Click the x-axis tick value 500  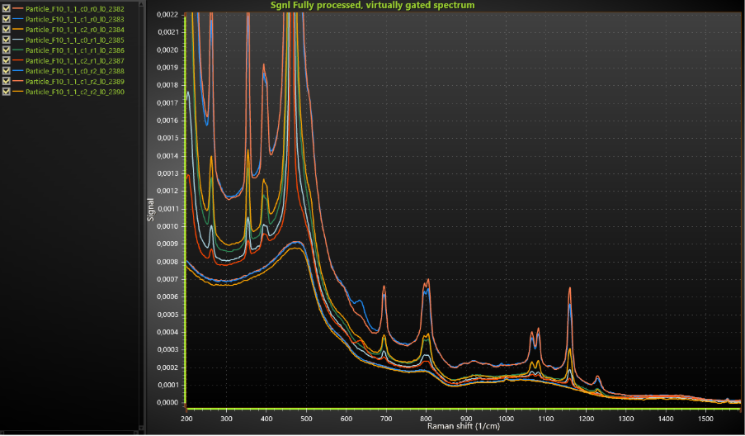click(x=306, y=419)
